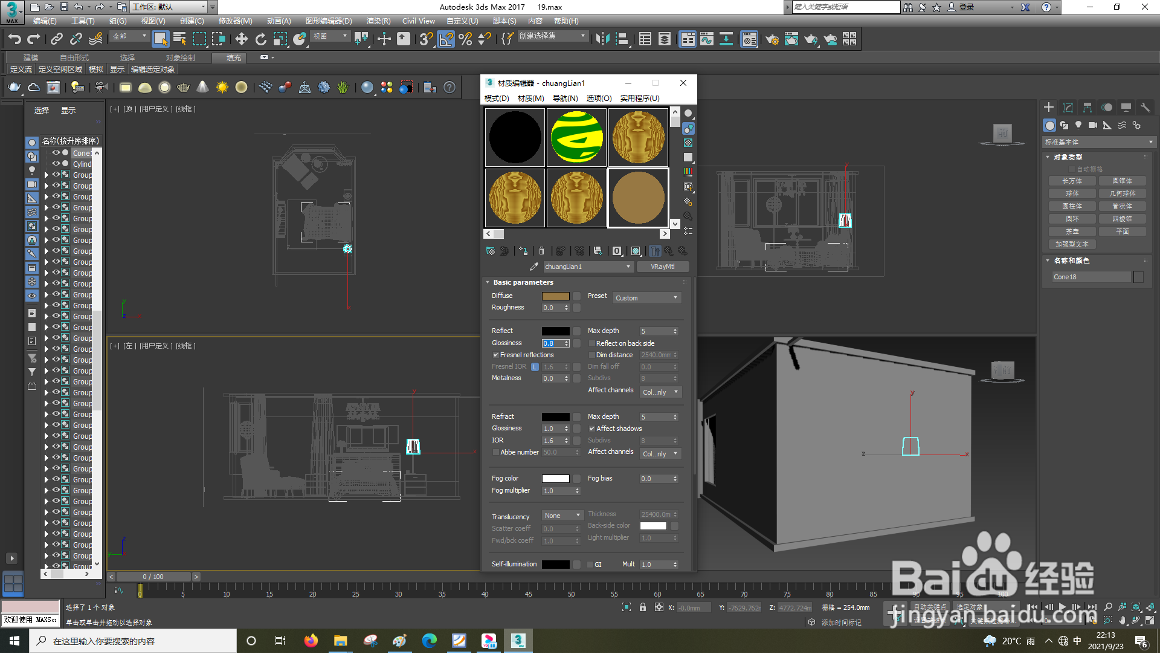This screenshot has width=1160, height=654.
Task: Collapse the Basic parameters rollout
Action: (523, 282)
